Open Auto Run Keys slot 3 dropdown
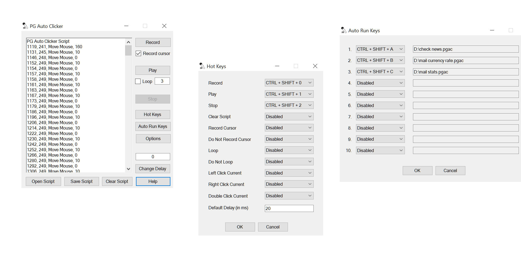 tap(380, 72)
